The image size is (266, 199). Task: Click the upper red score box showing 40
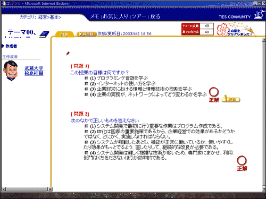(x=197, y=26)
